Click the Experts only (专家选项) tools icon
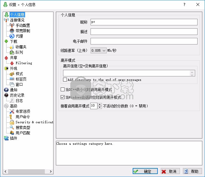The width and height of the screenshot is (205, 177). click(12, 111)
